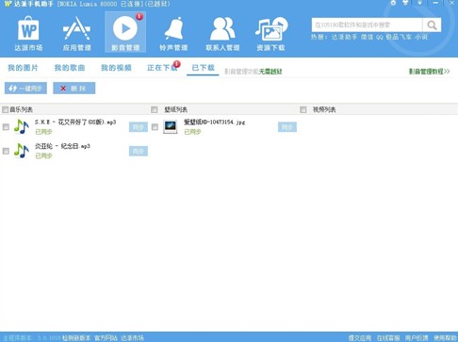Image resolution: width=458 pixels, height=342 pixels.
Task: Open 用户反馈 feedback link
Action: click(x=417, y=338)
